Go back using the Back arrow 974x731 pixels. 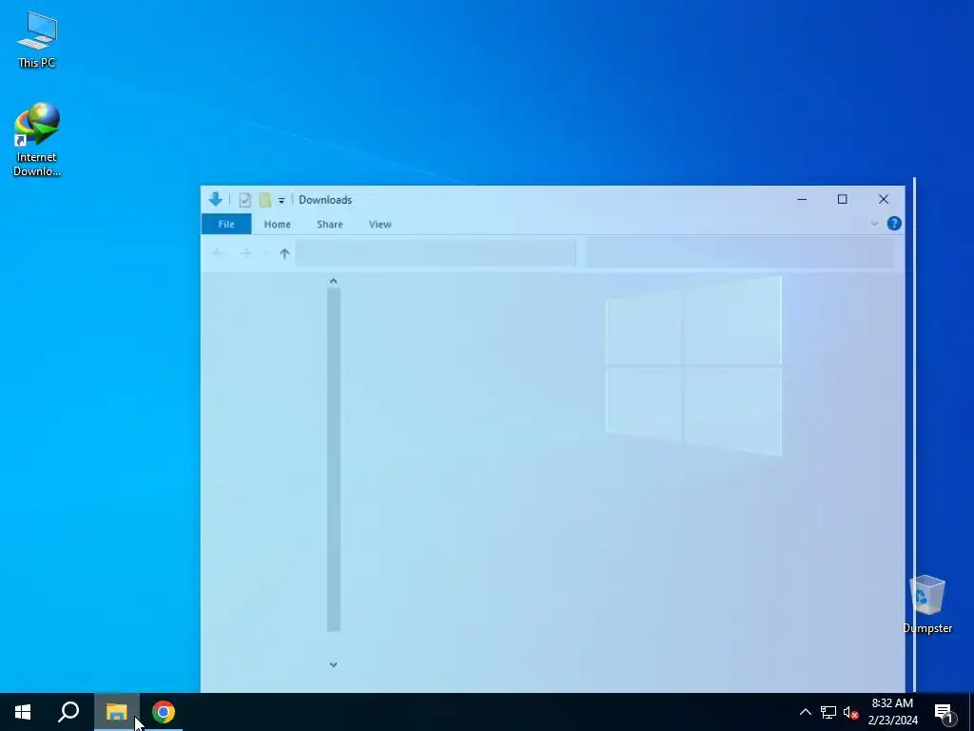[218, 253]
